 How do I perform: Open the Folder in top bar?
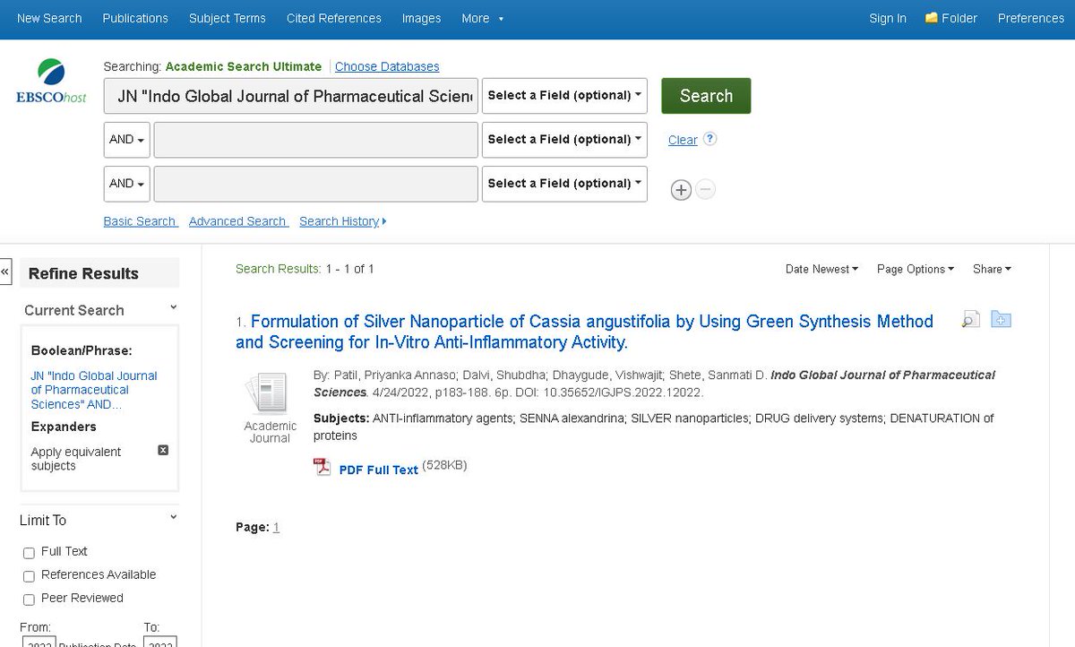tap(951, 18)
